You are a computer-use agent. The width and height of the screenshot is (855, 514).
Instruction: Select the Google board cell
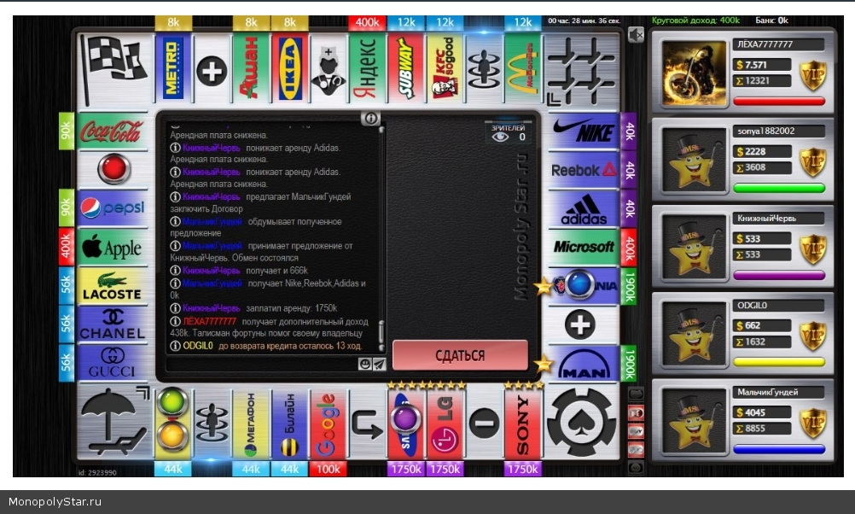point(328,423)
